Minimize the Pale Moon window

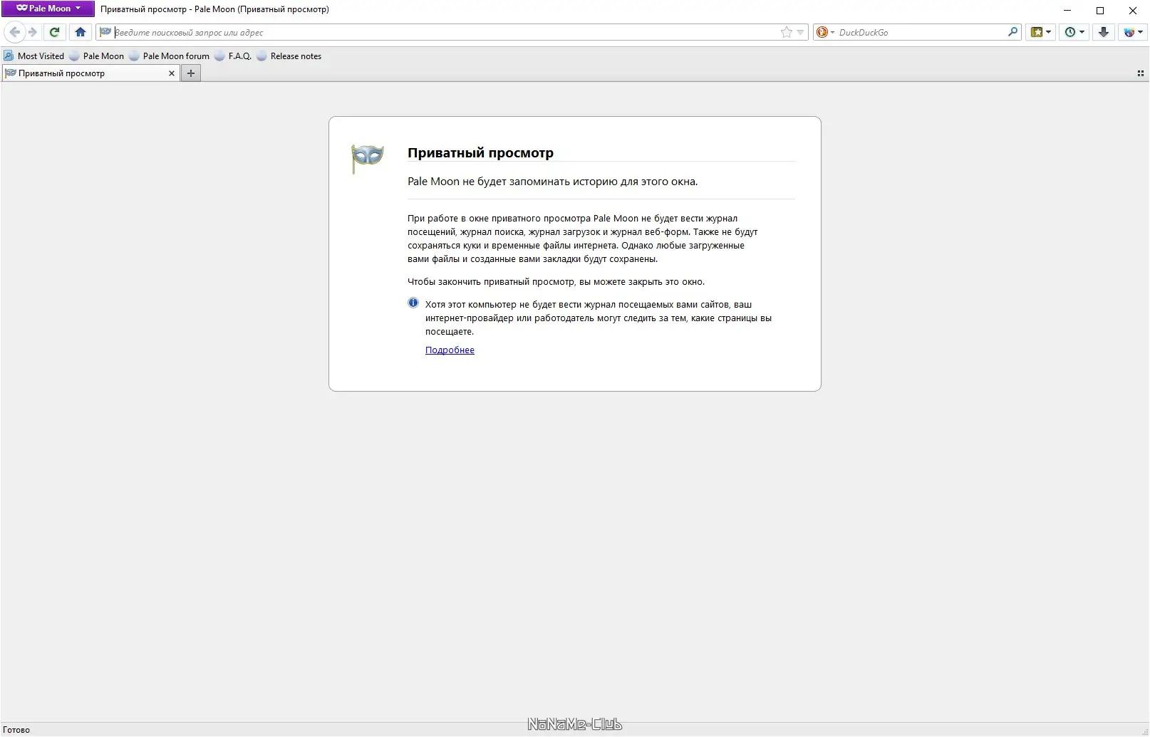(1067, 10)
